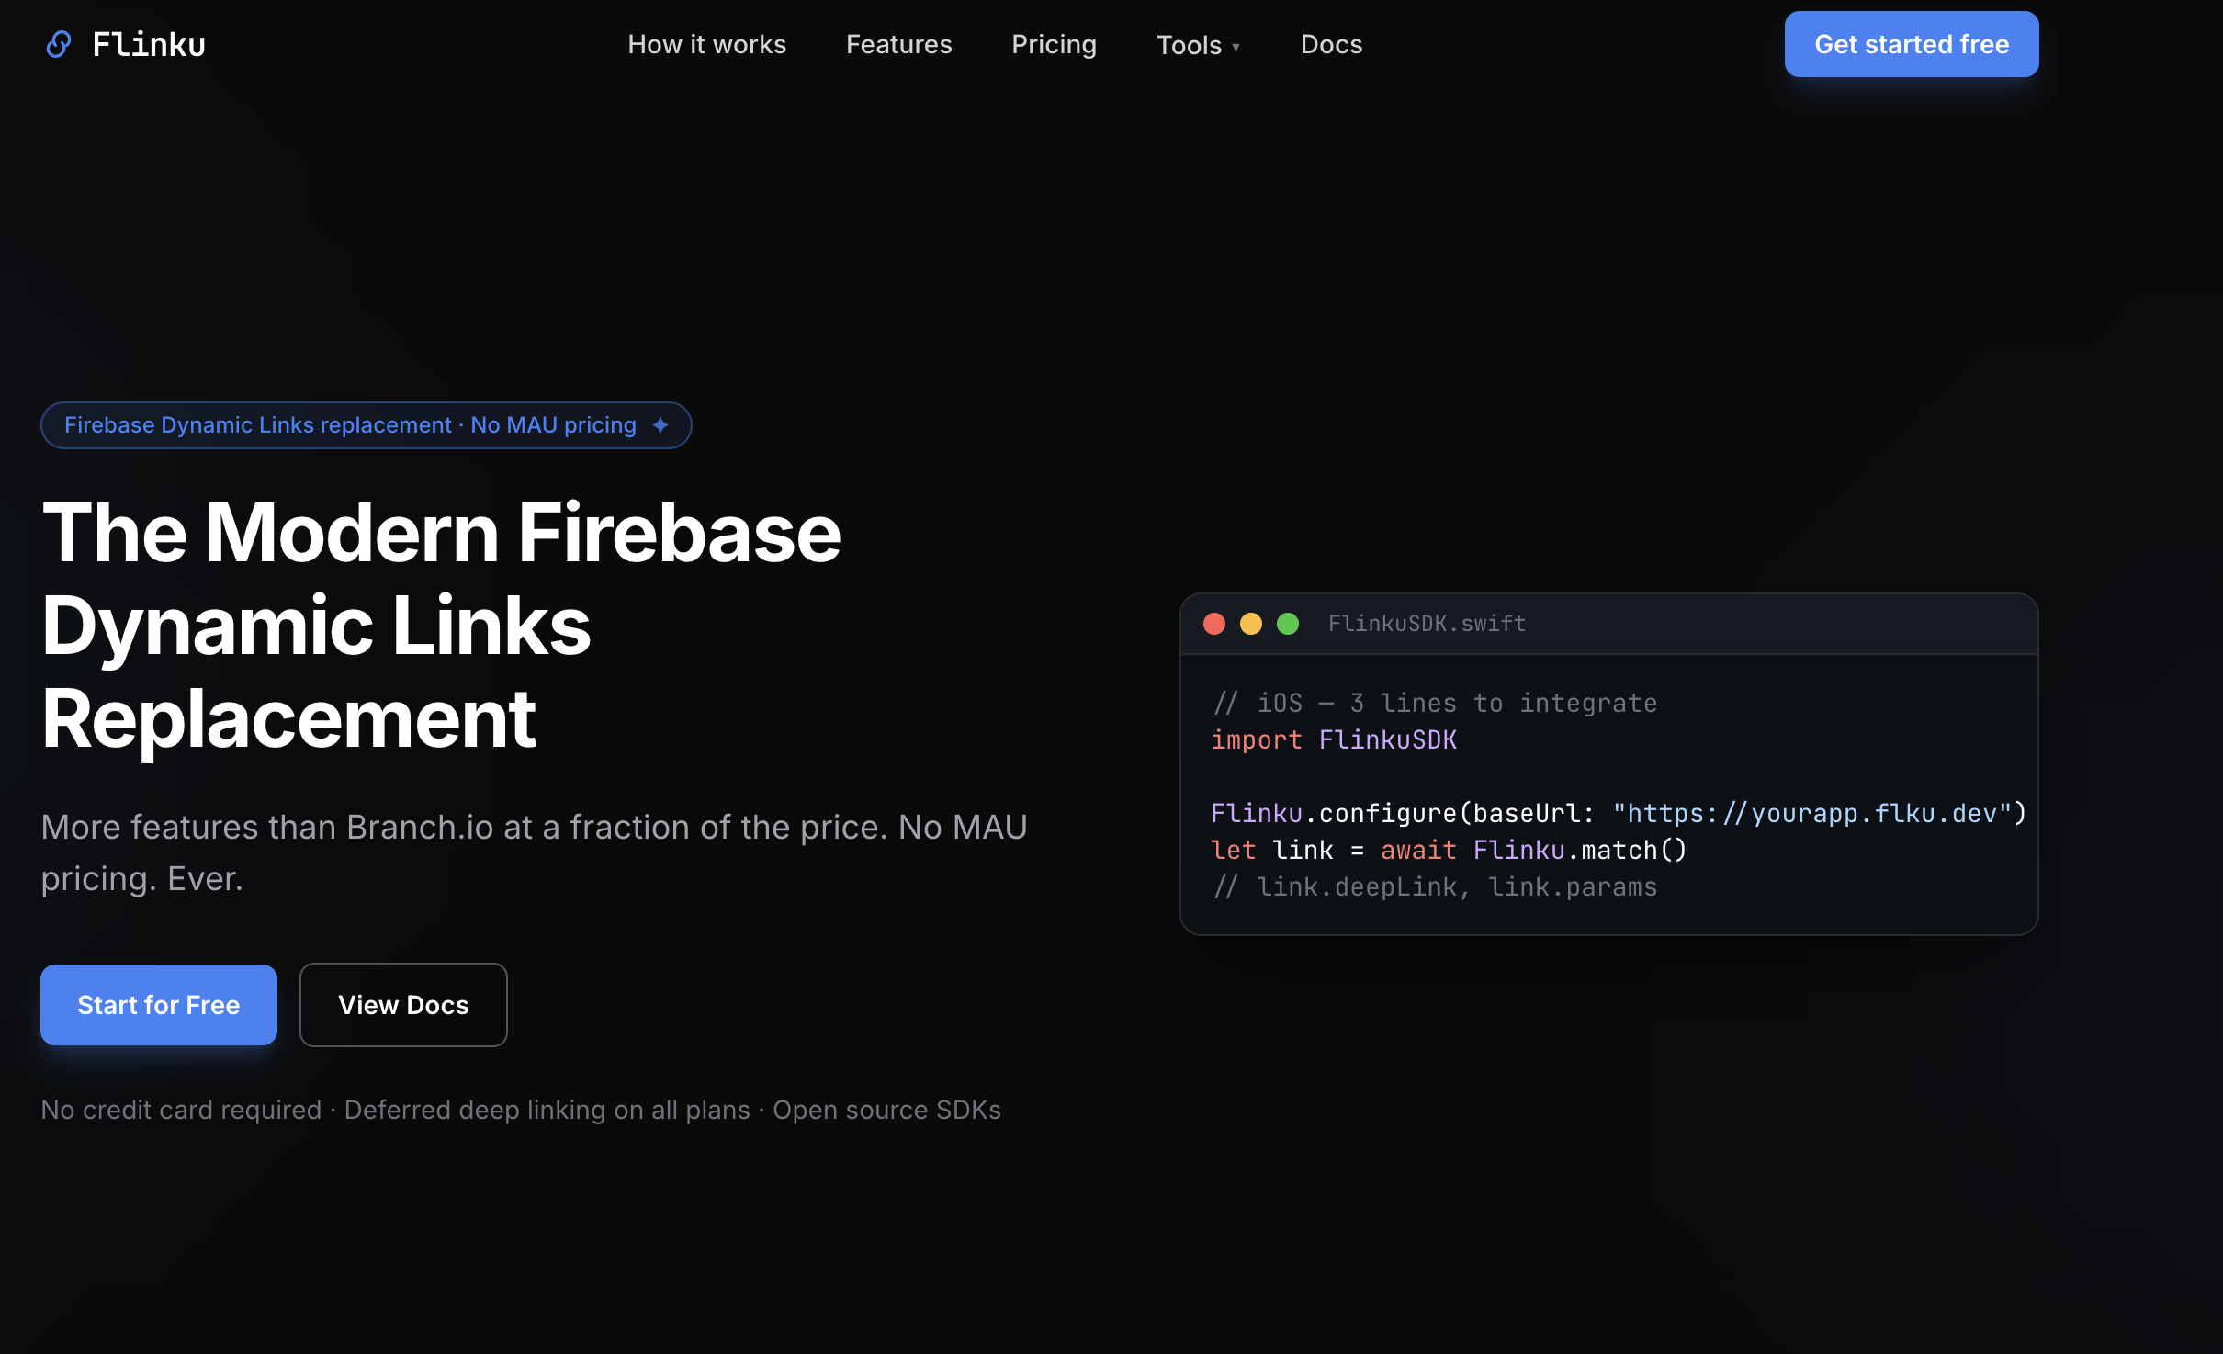Click the "// iOS — 3 lines to integrate" comment

pos(1435,703)
